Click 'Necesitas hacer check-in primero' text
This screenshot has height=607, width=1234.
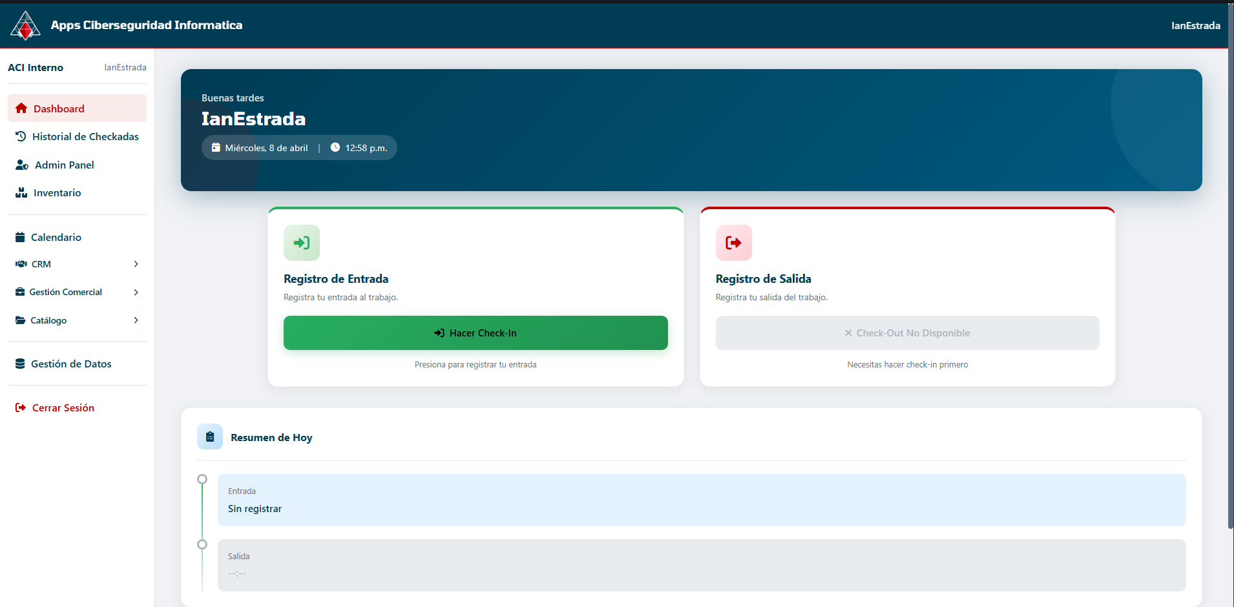pyautogui.click(x=907, y=365)
